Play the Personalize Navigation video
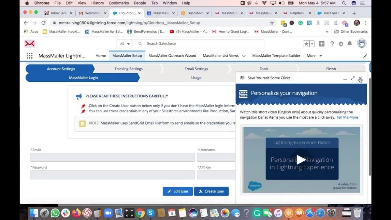This screenshot has width=391, height=220. tap(301, 160)
